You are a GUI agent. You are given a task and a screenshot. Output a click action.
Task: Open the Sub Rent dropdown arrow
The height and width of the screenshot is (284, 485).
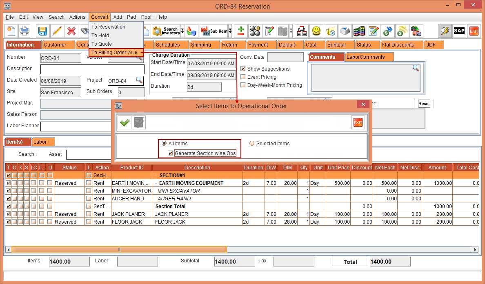[231, 31]
